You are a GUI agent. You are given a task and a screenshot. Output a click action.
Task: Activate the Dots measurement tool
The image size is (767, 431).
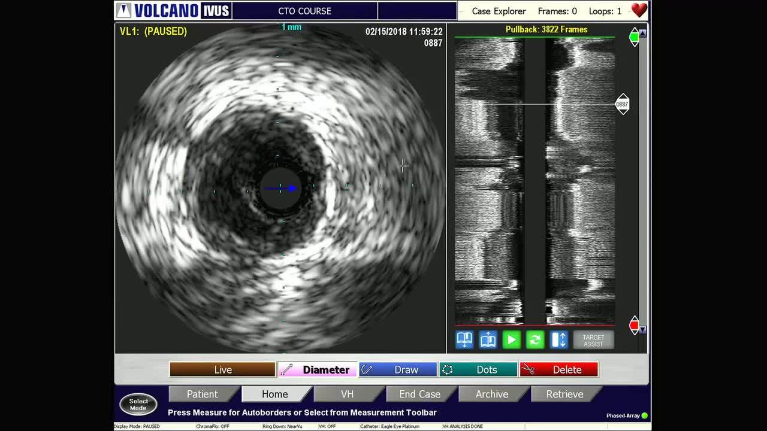pos(478,369)
